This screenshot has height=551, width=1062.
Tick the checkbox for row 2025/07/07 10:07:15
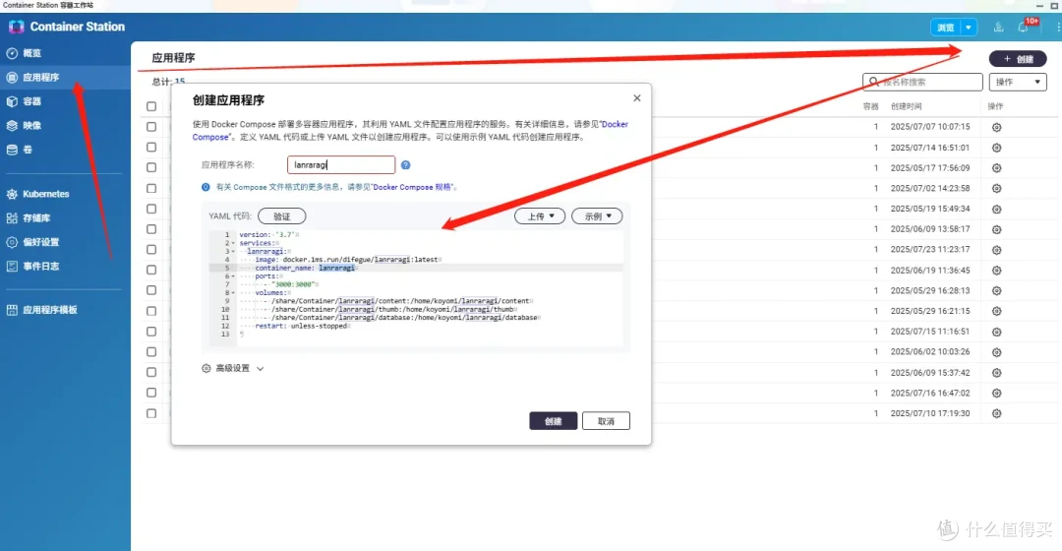(x=151, y=127)
